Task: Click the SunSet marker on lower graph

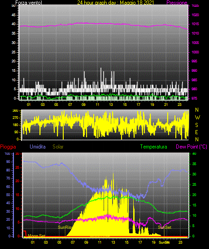Action: pyautogui.click(x=165, y=227)
